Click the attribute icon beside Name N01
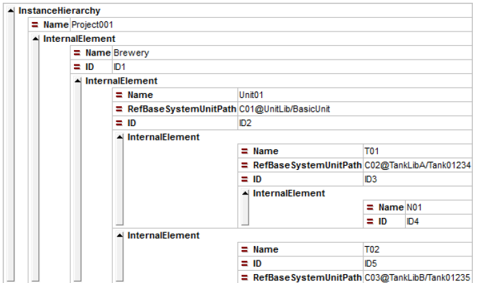Screen dimensions: 479x283 click(x=370, y=208)
